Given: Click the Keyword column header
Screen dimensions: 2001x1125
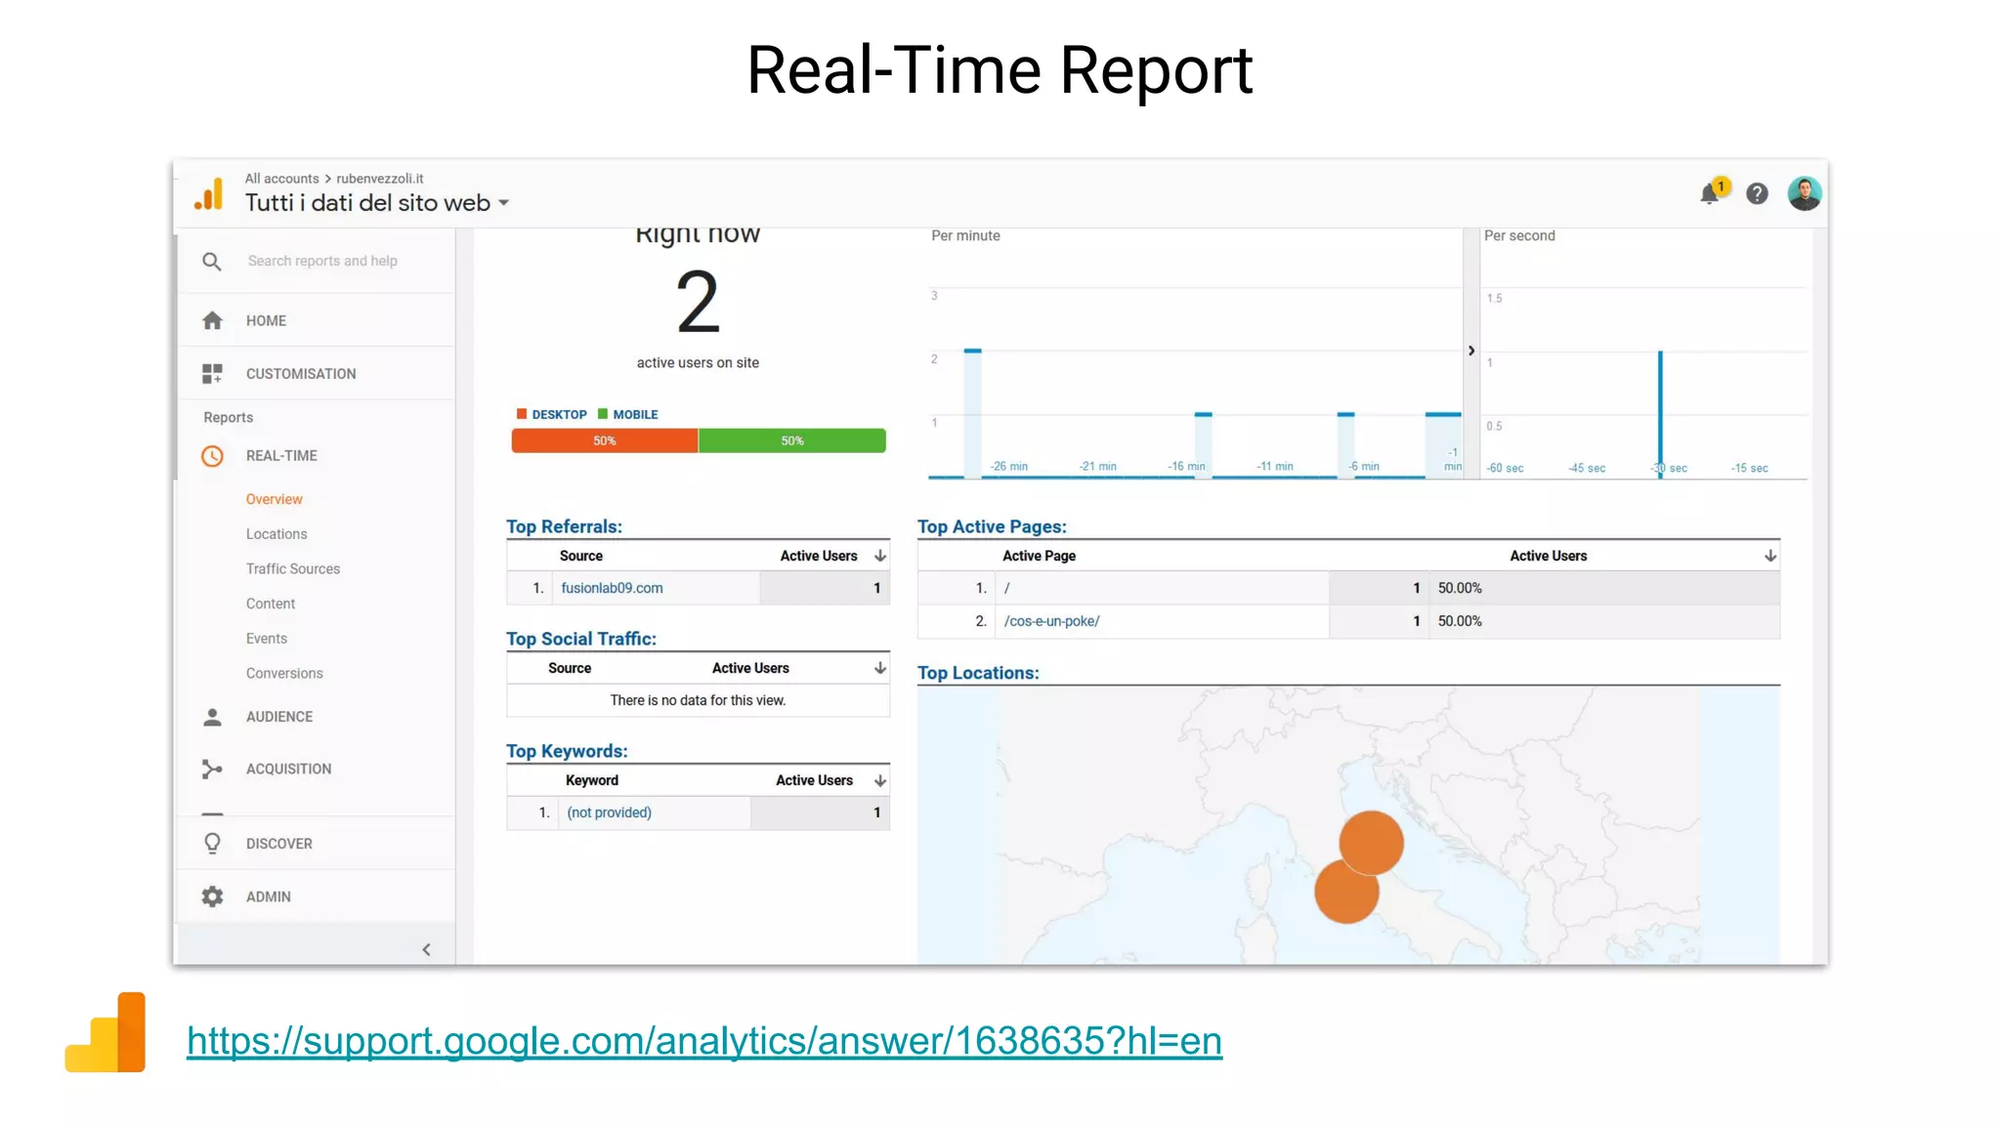Looking at the screenshot, I should point(592,780).
